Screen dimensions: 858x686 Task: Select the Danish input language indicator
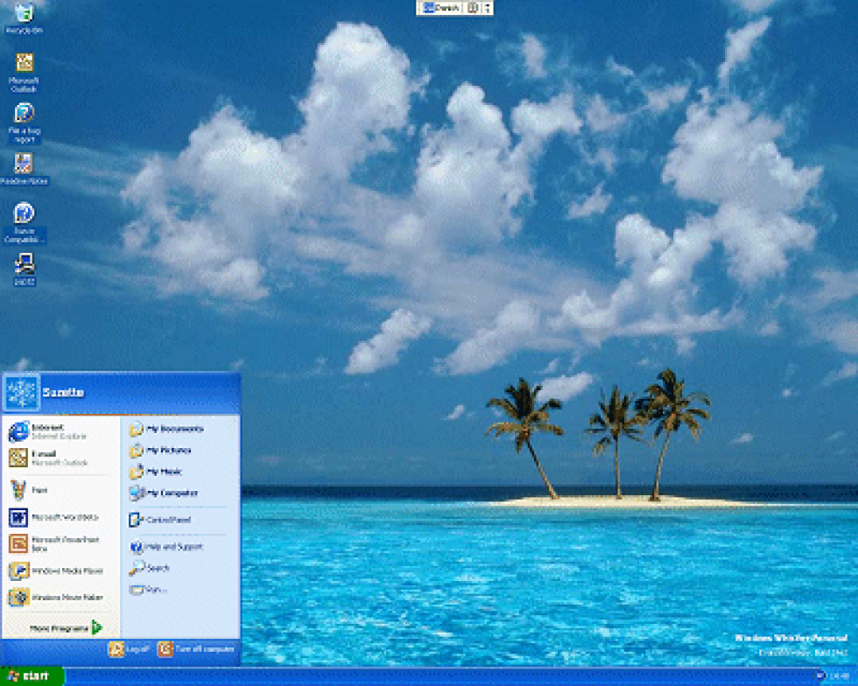pos(440,8)
